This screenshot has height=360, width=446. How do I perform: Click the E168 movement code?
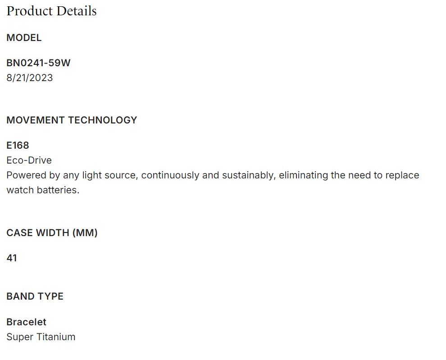[18, 145]
